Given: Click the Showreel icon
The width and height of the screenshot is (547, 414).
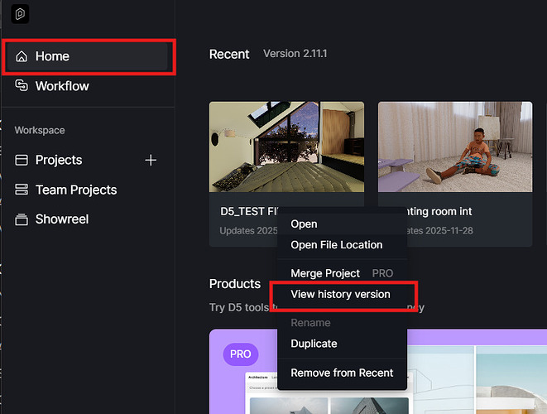Looking at the screenshot, I should coord(22,219).
